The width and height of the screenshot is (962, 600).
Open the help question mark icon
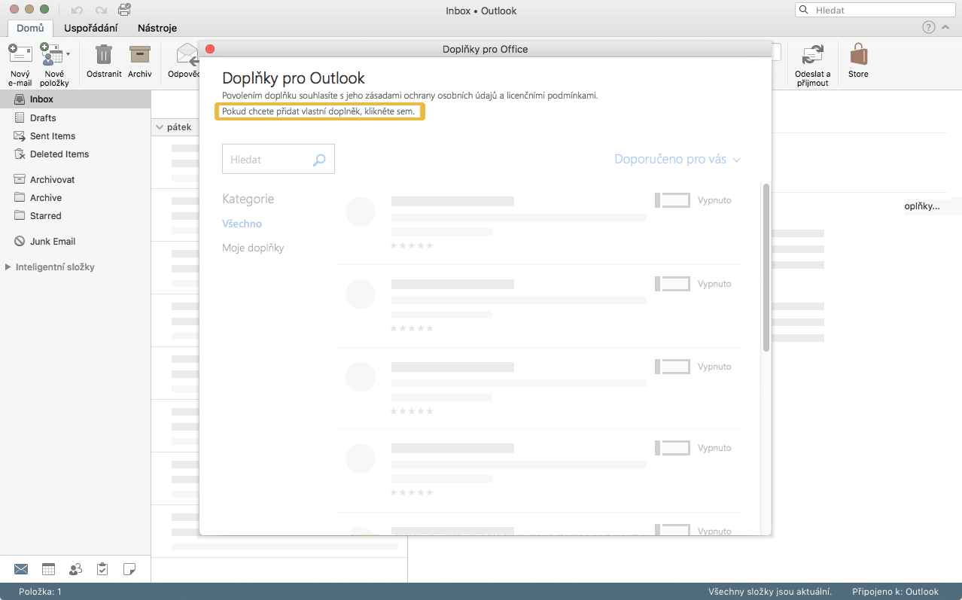[x=929, y=28]
